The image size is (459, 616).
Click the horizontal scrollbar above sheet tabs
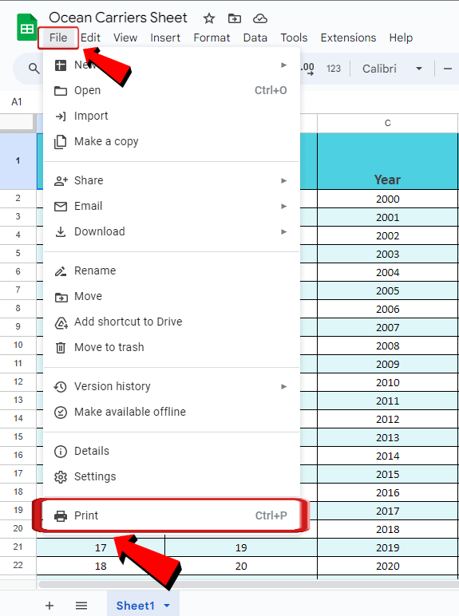tap(247, 584)
